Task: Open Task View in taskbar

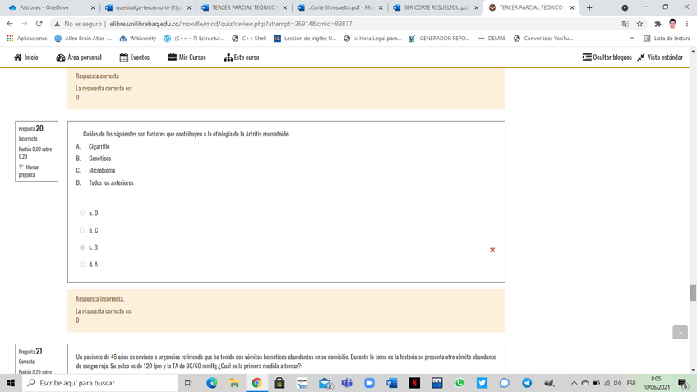Action: click(188, 383)
